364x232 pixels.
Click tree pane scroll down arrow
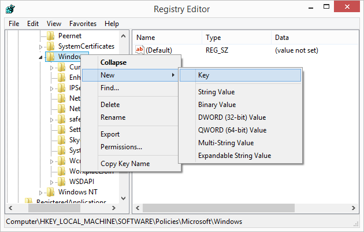coord(124,198)
